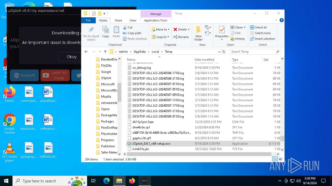Select the Opera folder in tree
Viewport: 332px width, 186px height.
[x=105, y=109]
